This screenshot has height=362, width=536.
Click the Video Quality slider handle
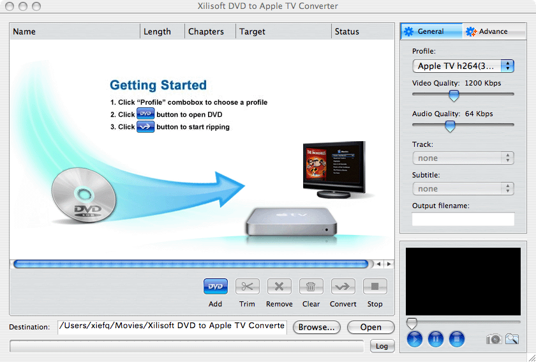tap(454, 96)
